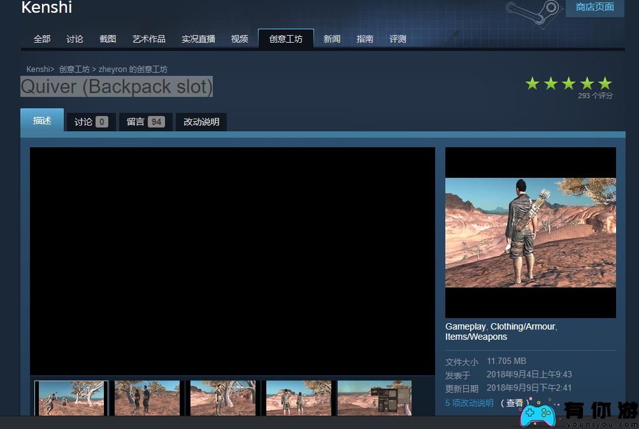Select the first screenshot thumbnail
The width and height of the screenshot is (639, 429).
click(70, 398)
